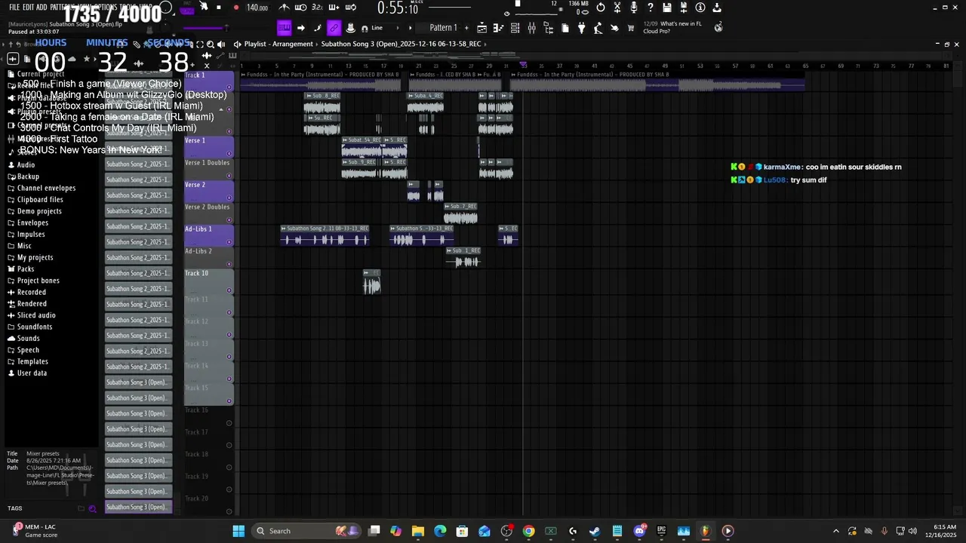Expand the Audio folder in browser
The width and height of the screenshot is (966, 543).
coord(26,164)
